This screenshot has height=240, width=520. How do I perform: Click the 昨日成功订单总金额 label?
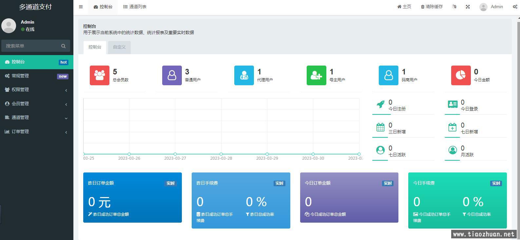click(x=108, y=214)
